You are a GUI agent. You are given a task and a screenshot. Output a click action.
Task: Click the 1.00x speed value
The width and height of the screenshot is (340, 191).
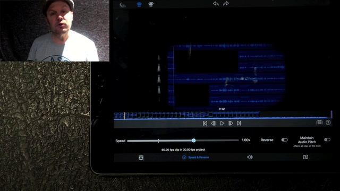(246, 140)
